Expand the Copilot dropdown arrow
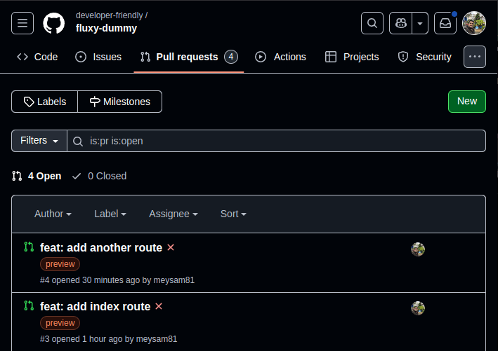Viewport: 498px width, 351px height. coord(420,23)
